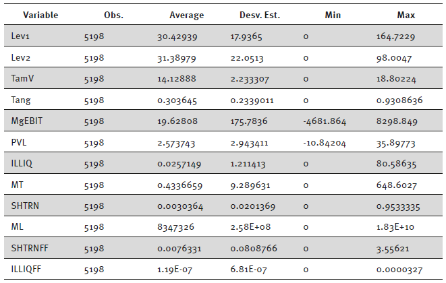Select the TamV row label

[x=24, y=79]
